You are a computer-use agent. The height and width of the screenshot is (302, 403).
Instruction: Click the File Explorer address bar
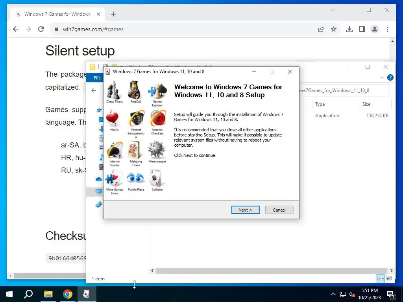point(344,90)
